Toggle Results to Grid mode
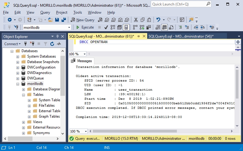Image resolution: width=243 pixels, height=151 pixels. (164, 27)
